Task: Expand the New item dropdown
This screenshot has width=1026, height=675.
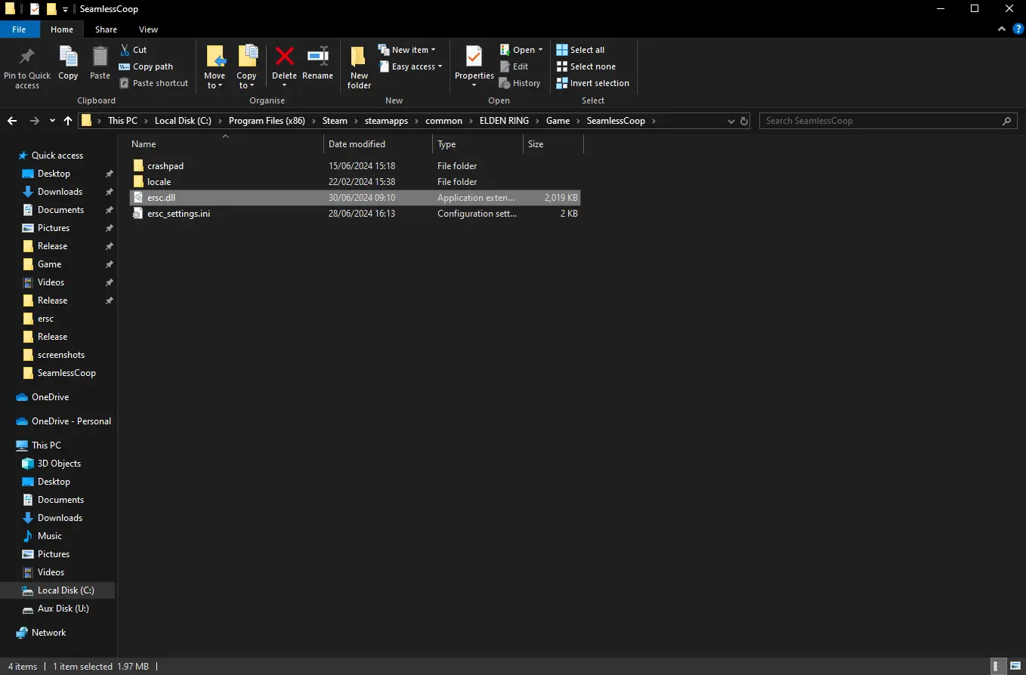Action: coord(407,50)
